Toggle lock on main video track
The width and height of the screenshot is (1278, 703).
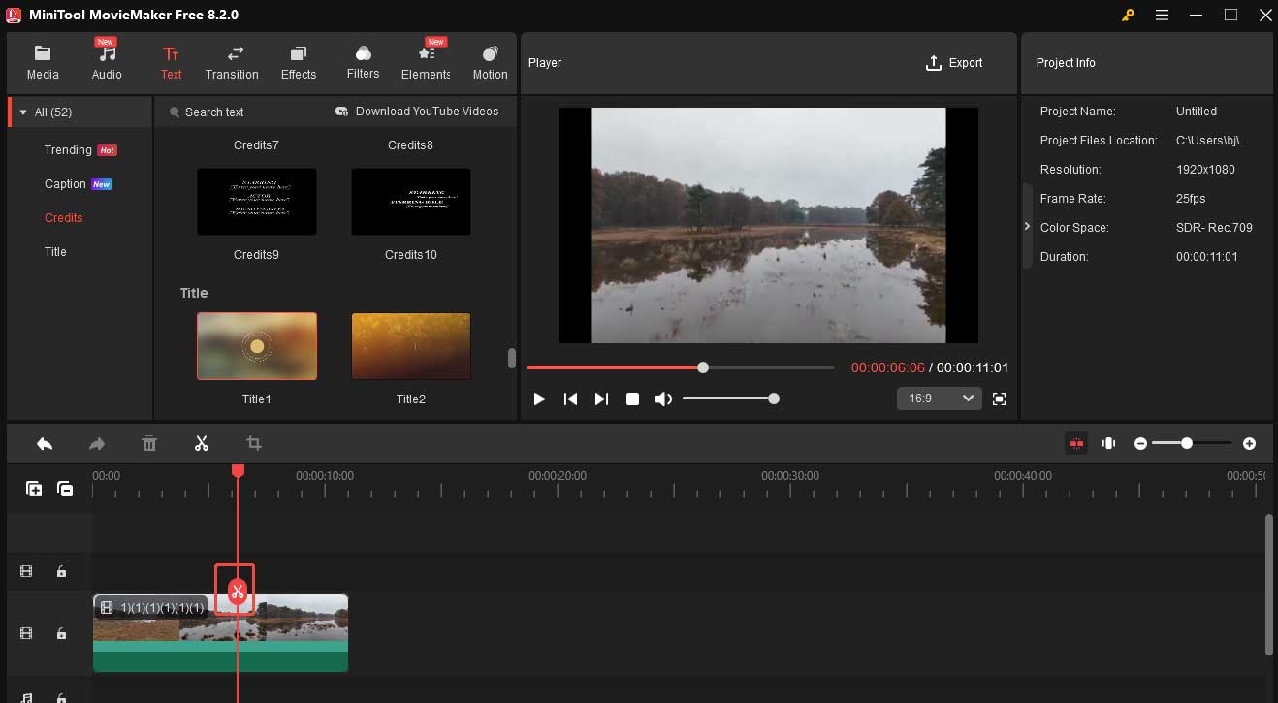click(x=61, y=633)
